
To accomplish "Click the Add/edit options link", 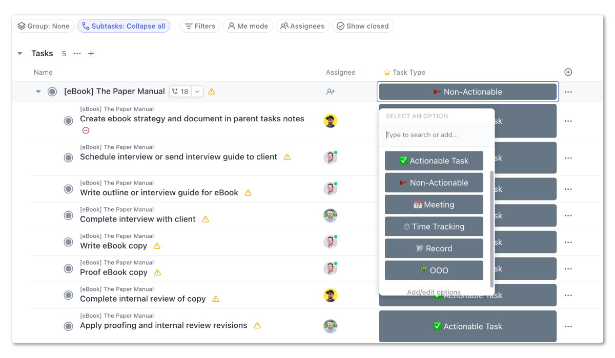I will (434, 292).
